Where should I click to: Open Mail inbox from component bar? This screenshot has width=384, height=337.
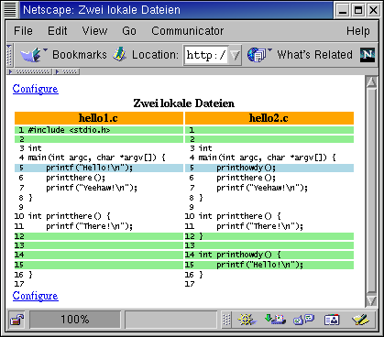275,320
